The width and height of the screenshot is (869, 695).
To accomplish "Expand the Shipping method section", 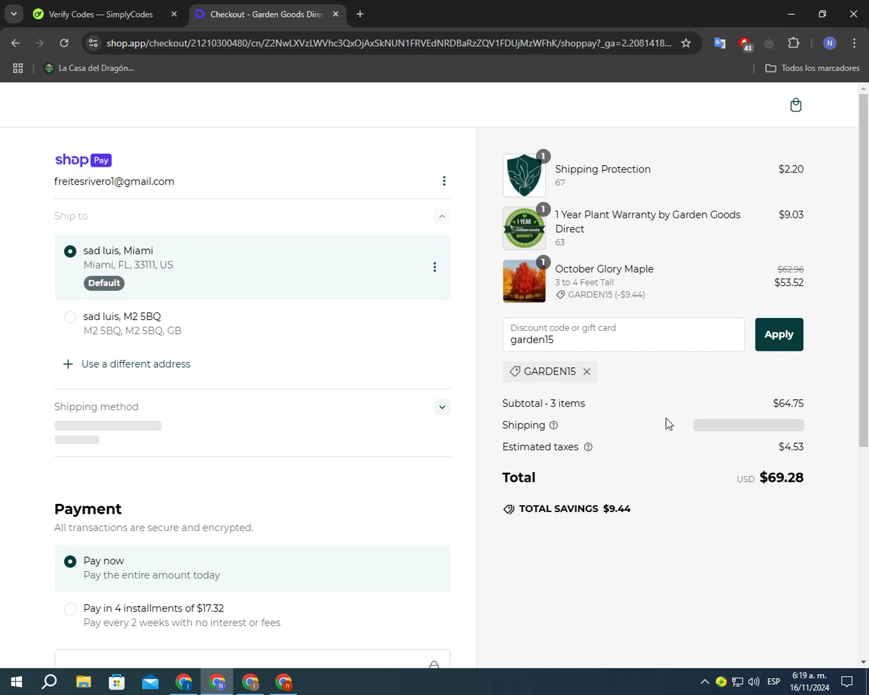I will [442, 407].
